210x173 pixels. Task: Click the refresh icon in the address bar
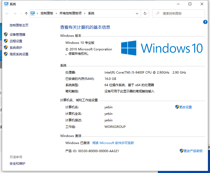pos(145,13)
